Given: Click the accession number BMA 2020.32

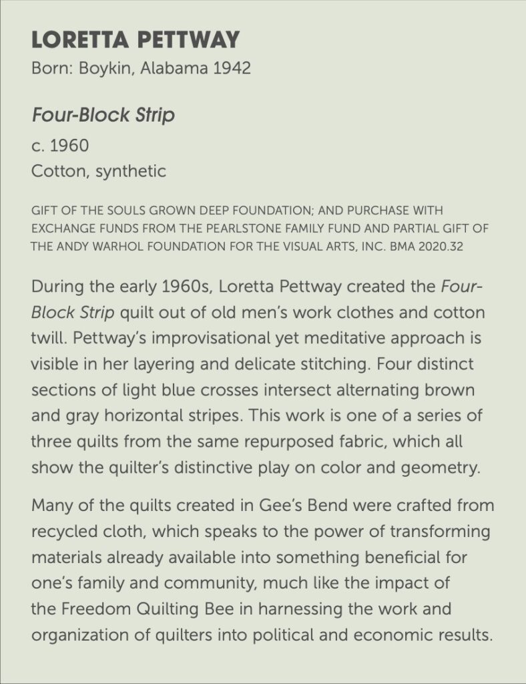Looking at the screenshot, I should [x=426, y=246].
